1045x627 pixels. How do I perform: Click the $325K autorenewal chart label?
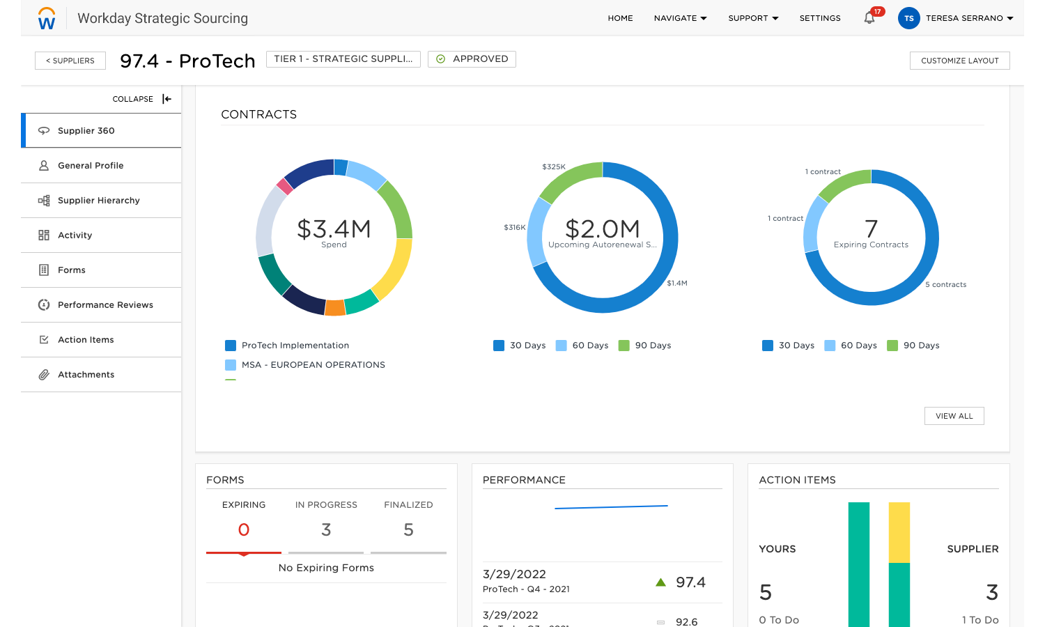pos(554,167)
